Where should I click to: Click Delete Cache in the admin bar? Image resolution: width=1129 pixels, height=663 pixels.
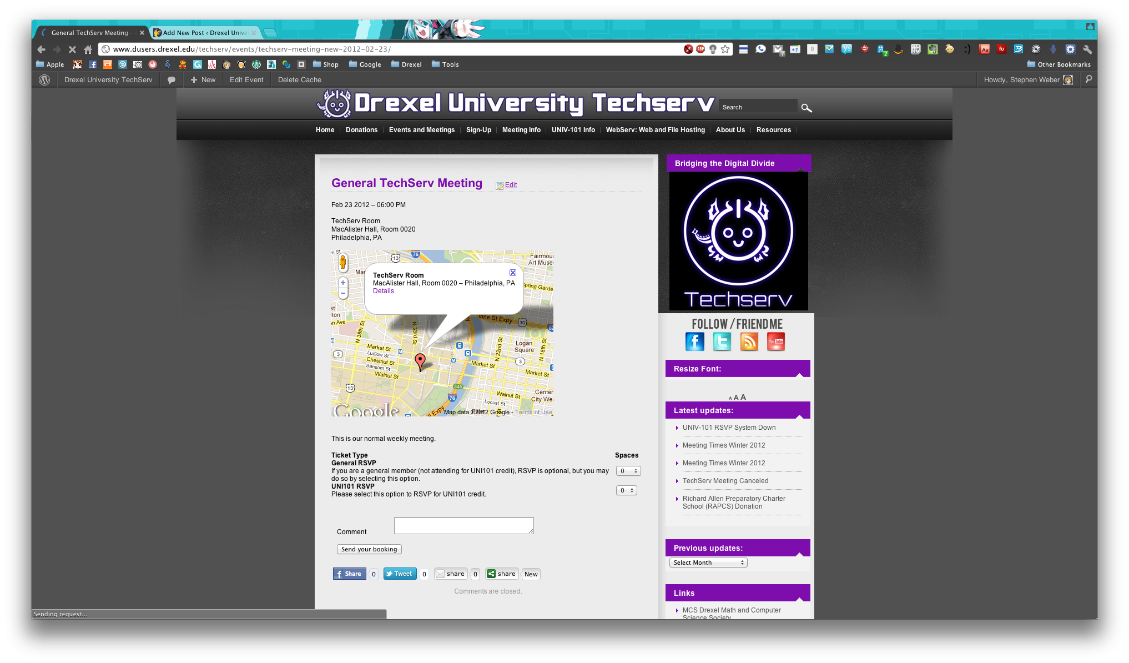point(300,80)
